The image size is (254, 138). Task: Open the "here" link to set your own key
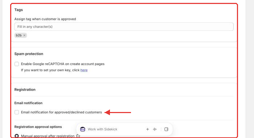click(84, 70)
